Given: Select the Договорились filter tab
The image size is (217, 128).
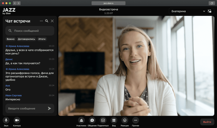Looking at the screenshot, I should (26, 39).
